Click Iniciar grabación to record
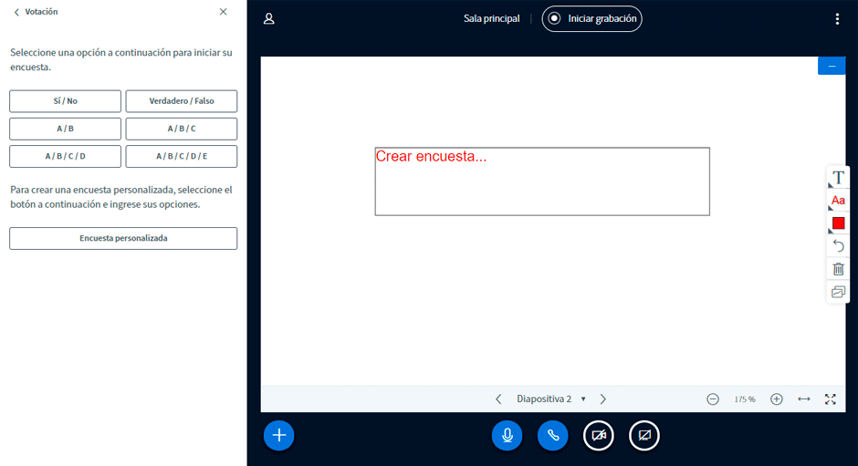The image size is (858, 466). point(591,19)
